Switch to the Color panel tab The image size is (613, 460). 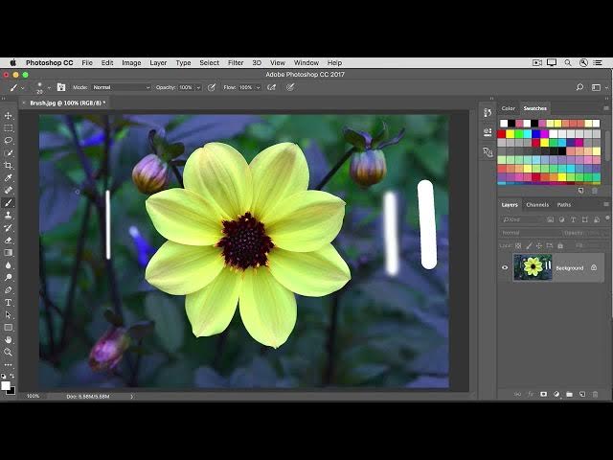(509, 108)
